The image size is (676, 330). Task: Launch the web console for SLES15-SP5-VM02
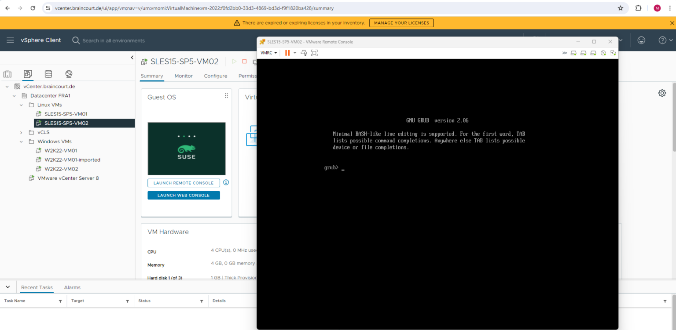[184, 195]
